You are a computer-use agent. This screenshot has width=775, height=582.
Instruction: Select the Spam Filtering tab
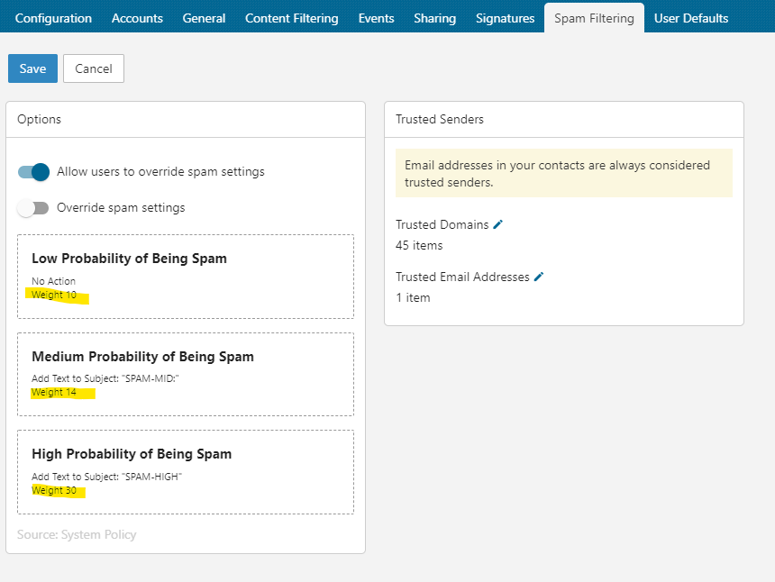pos(594,18)
